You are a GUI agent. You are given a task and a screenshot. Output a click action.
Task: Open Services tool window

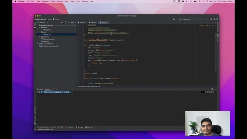pyautogui.click(x=89, y=127)
